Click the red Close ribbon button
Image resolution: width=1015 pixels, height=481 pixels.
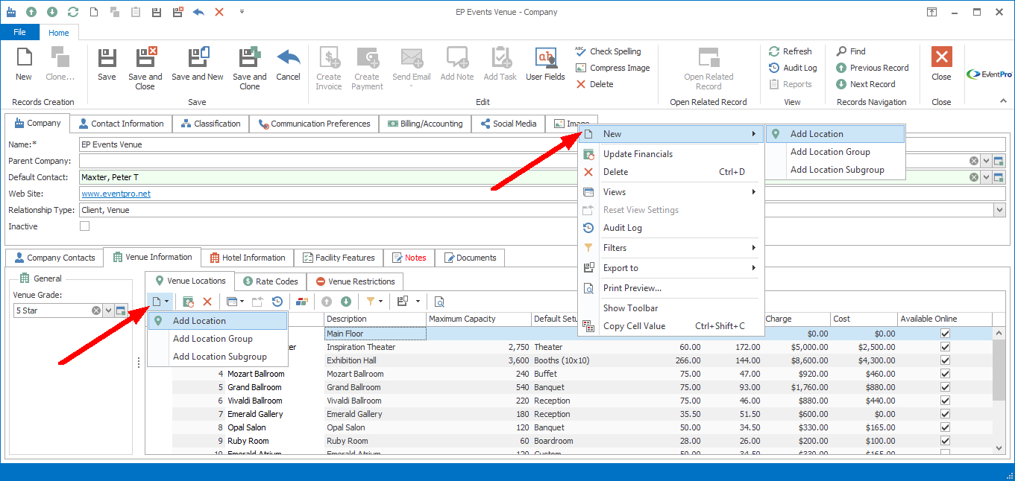click(x=941, y=64)
